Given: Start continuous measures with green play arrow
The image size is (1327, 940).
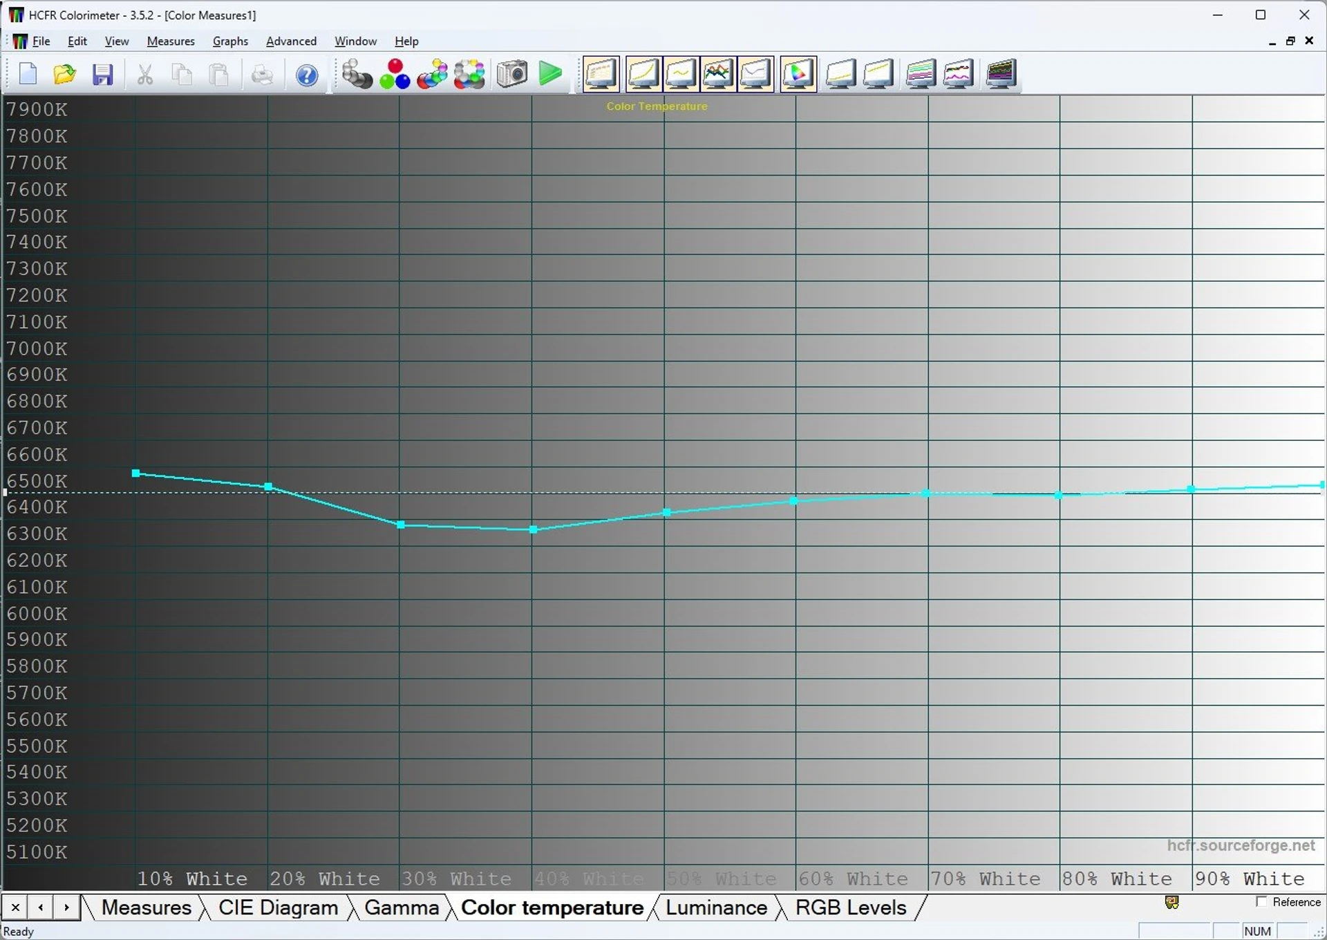Looking at the screenshot, I should (x=550, y=74).
